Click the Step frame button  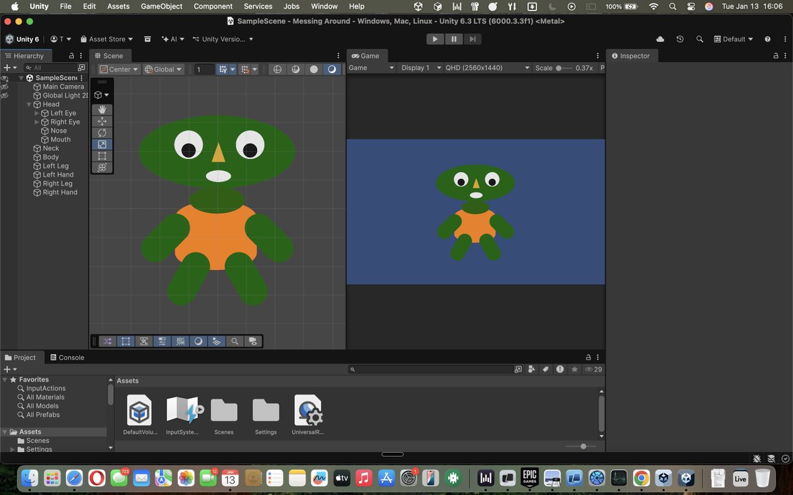pyautogui.click(x=472, y=39)
